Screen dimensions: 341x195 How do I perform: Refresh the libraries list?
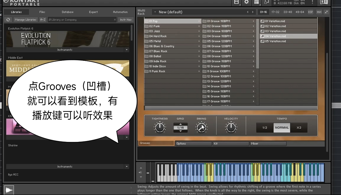8,19
